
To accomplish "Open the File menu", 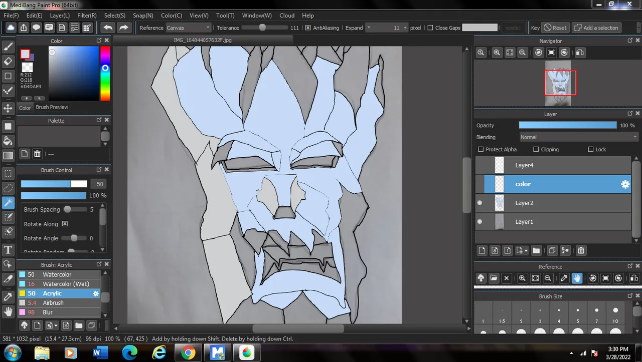I will click(x=11, y=16).
